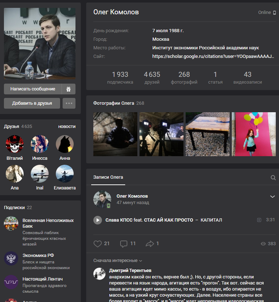Open Экономика РФ community emblem avatar
The width and height of the screenshot is (279, 302).
pos(11,258)
